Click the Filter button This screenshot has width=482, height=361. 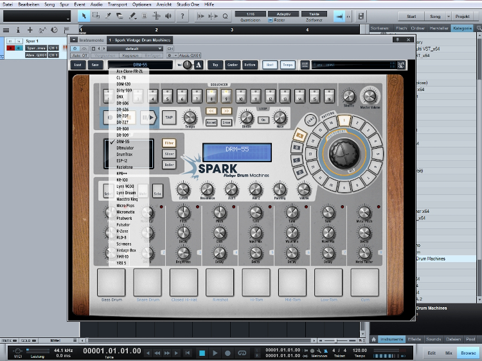tap(169, 143)
